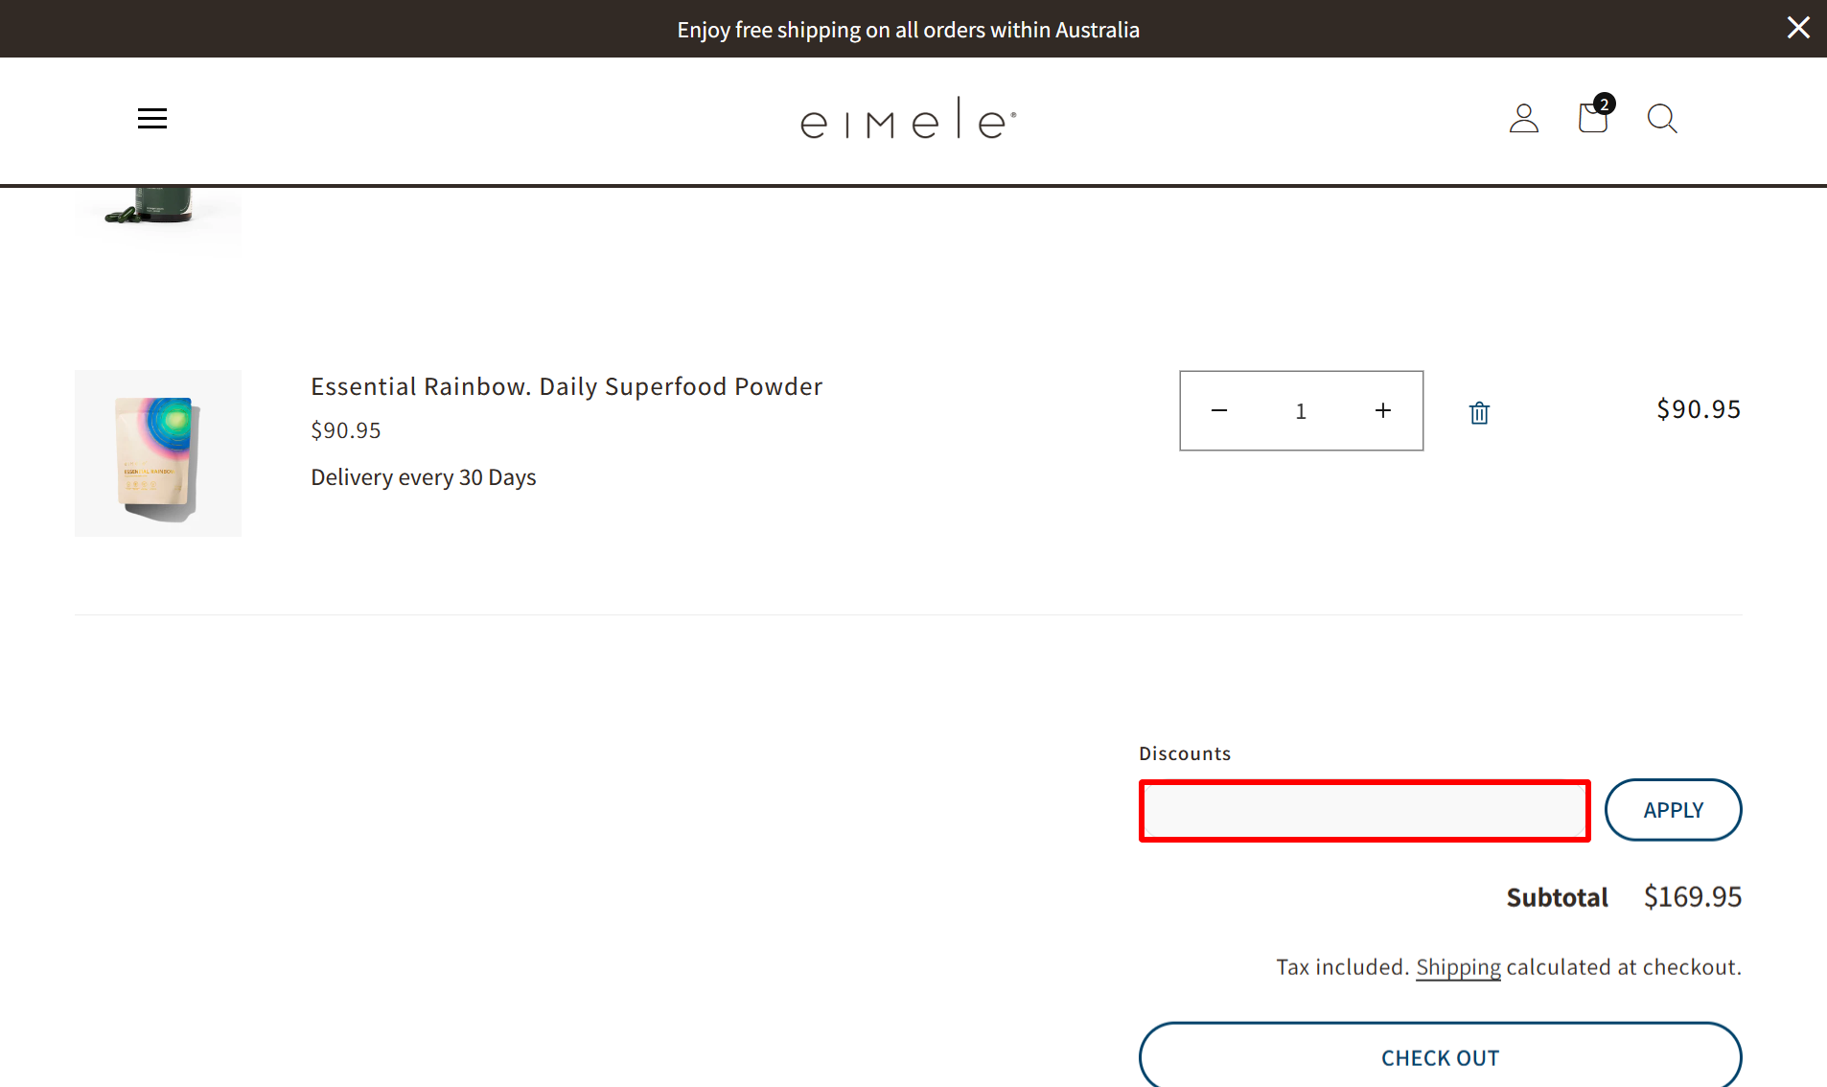This screenshot has height=1087, width=1827.
Task: Open the Shipping details link
Action: pos(1458,966)
